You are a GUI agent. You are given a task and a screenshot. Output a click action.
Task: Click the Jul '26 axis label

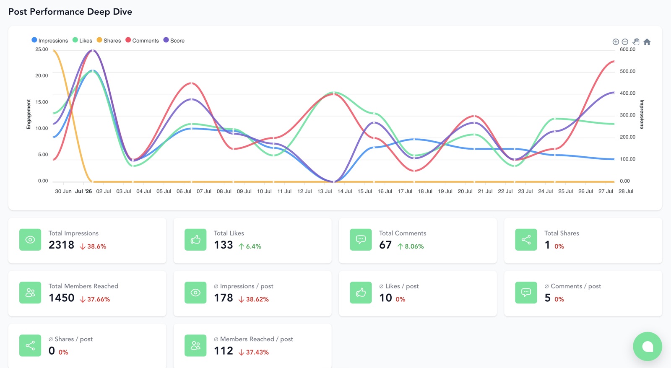coord(83,191)
